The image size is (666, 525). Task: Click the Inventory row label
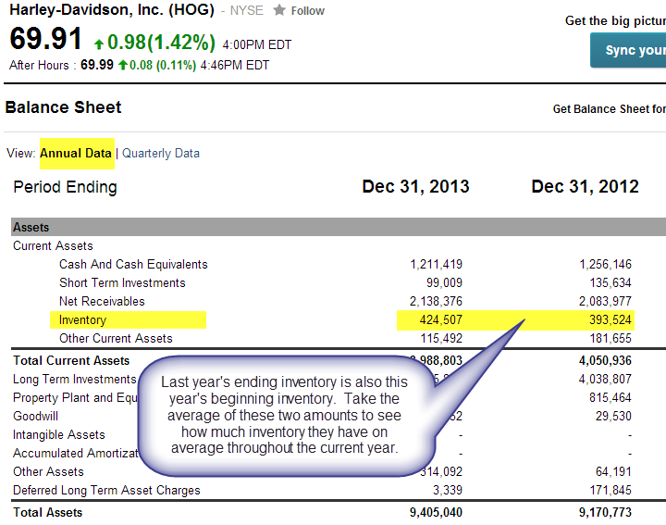(82, 320)
